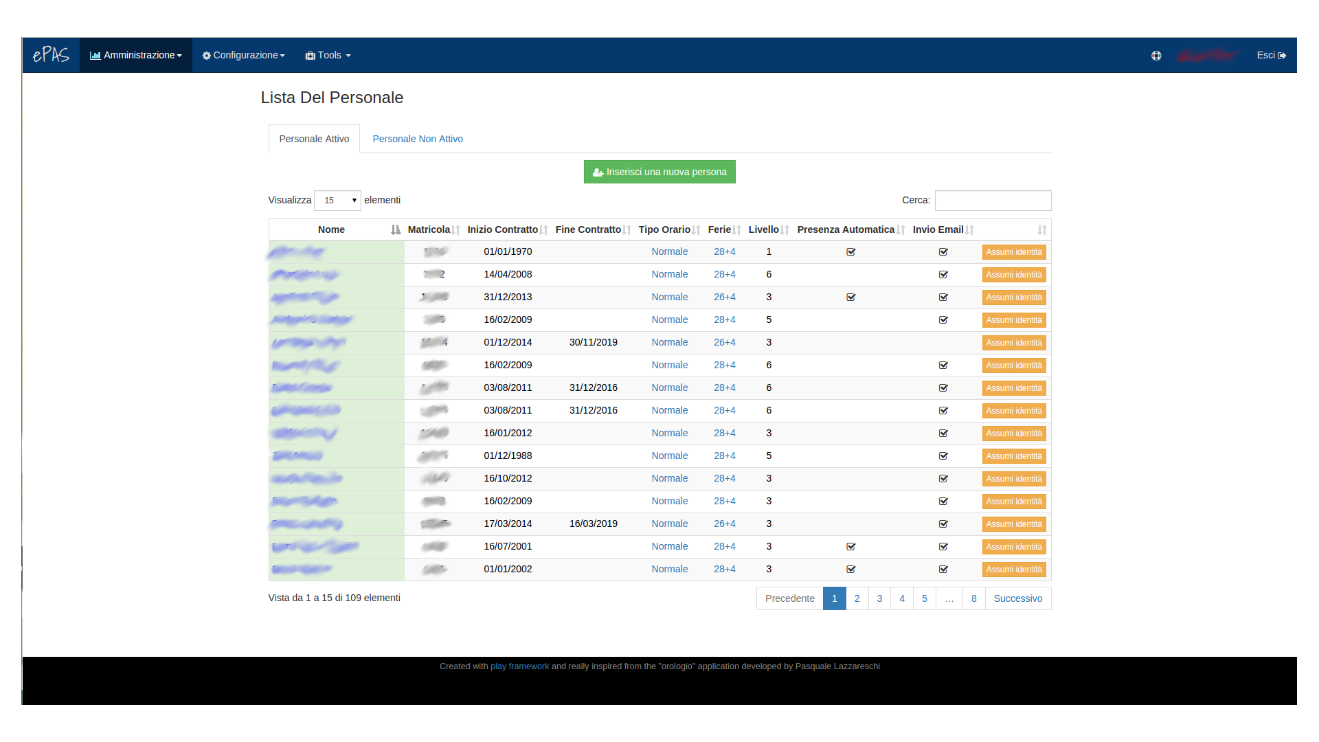
Task: Go to page 4
Action: coord(902,598)
